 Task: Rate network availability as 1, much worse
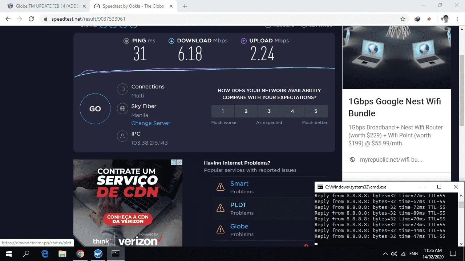tap(223, 111)
